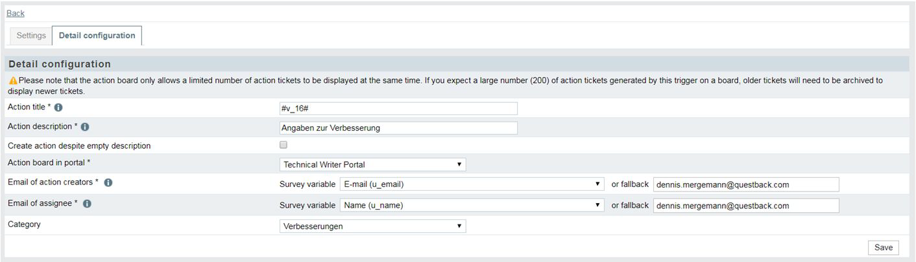This screenshot has width=916, height=262.
Task: Click fallback email field for action creators
Action: coord(746,184)
